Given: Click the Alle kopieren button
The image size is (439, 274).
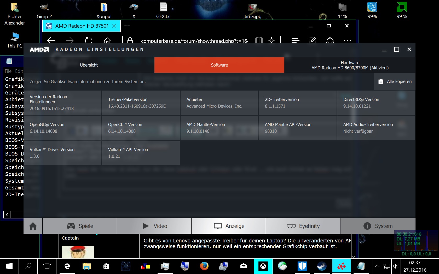Looking at the screenshot, I should 395,81.
